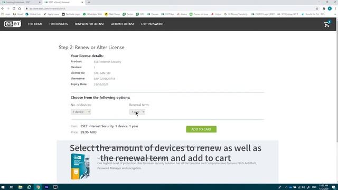Bookmark this page with star icon
The image size is (338, 190).
(x=317, y=8)
